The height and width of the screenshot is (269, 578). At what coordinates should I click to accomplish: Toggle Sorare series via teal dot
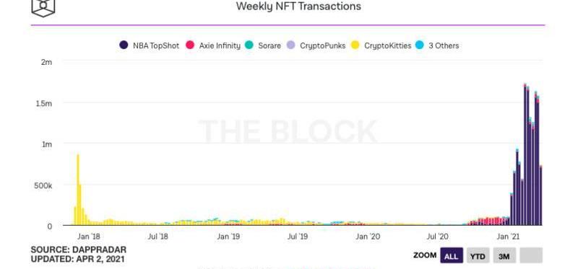tap(249, 45)
